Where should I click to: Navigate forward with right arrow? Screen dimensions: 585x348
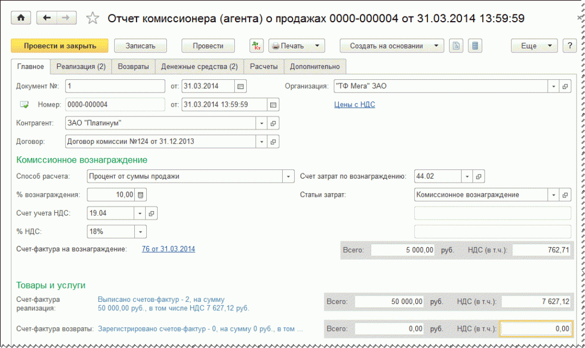pos(66,18)
